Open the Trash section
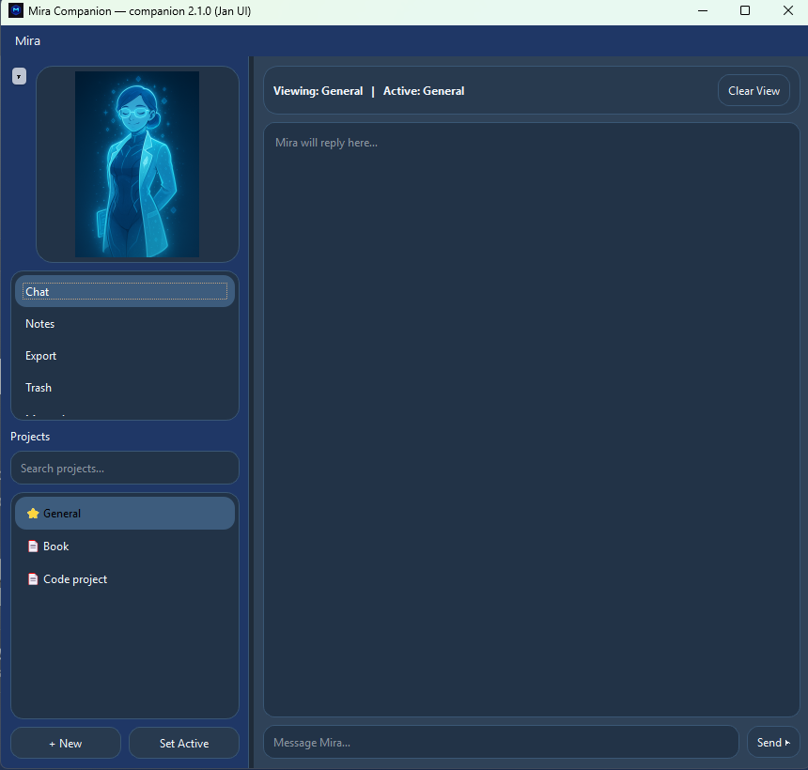Image resolution: width=808 pixels, height=770 pixels. pos(39,388)
